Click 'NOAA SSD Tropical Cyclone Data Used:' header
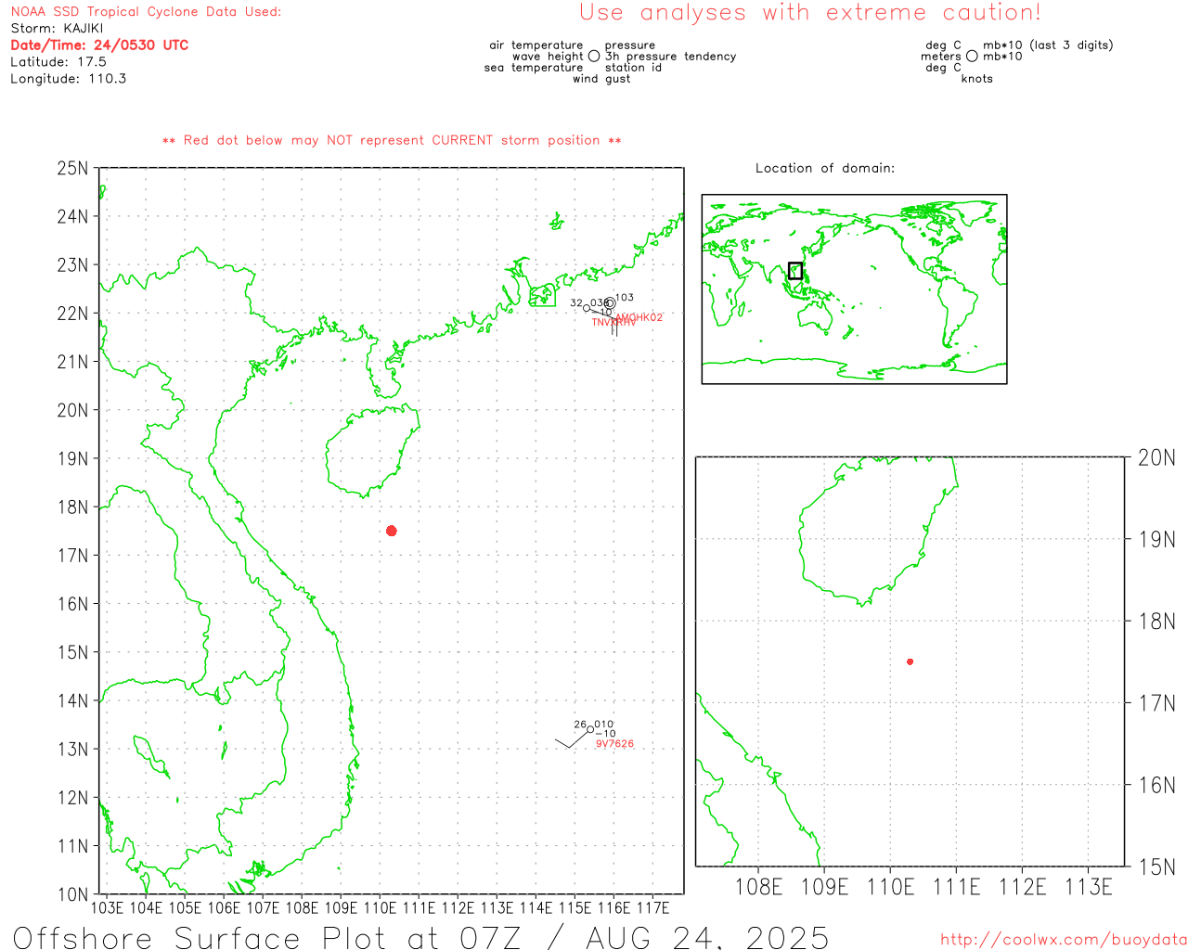The image size is (1188, 950). coord(146,12)
